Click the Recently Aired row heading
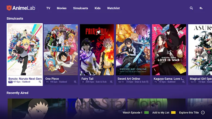The width and height of the screenshot is (212, 119). tap(17, 93)
